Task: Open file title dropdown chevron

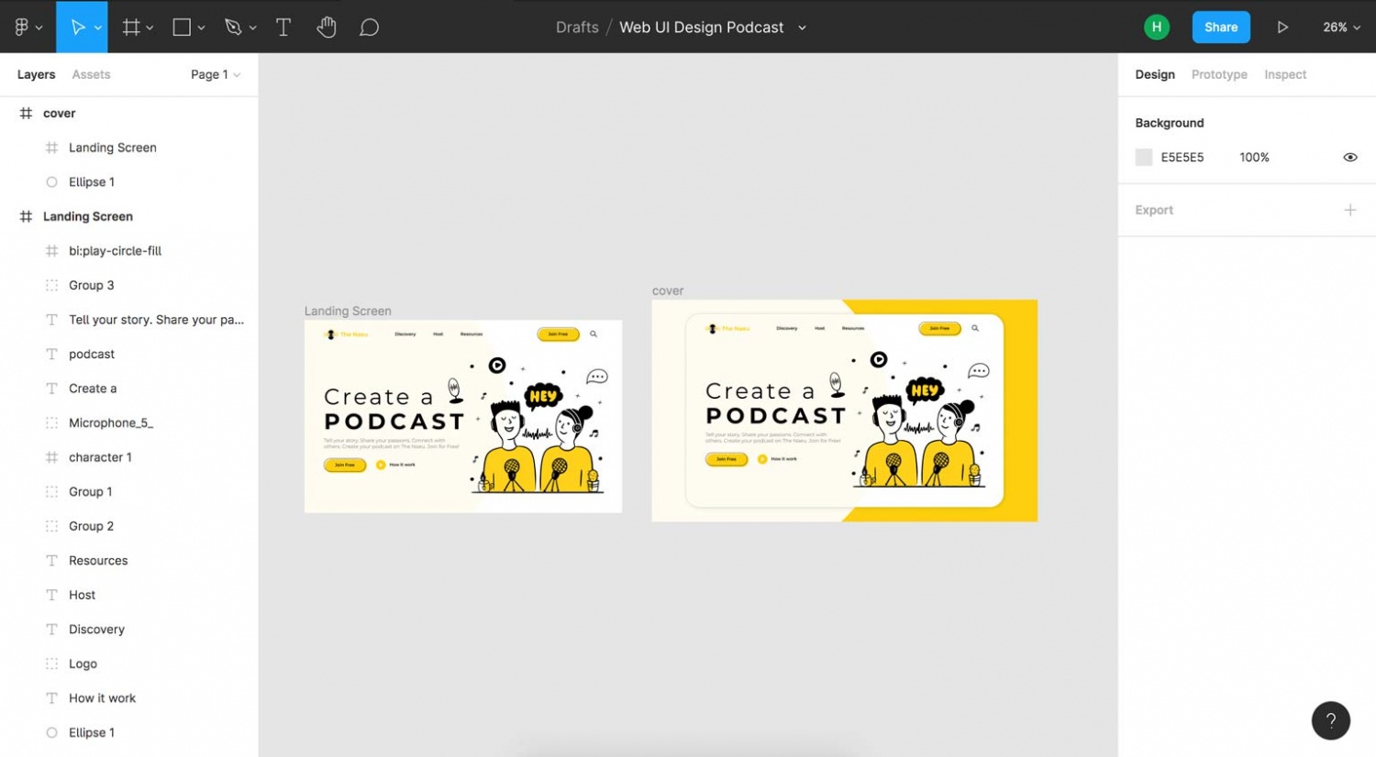Action: 802,28
